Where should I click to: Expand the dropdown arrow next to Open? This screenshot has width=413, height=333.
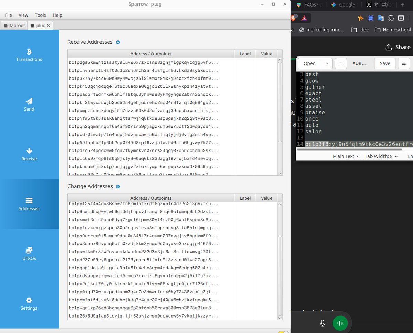pyautogui.click(x=327, y=63)
